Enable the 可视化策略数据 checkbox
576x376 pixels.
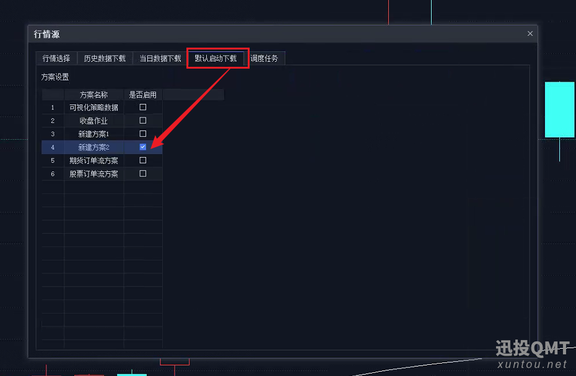pos(143,107)
